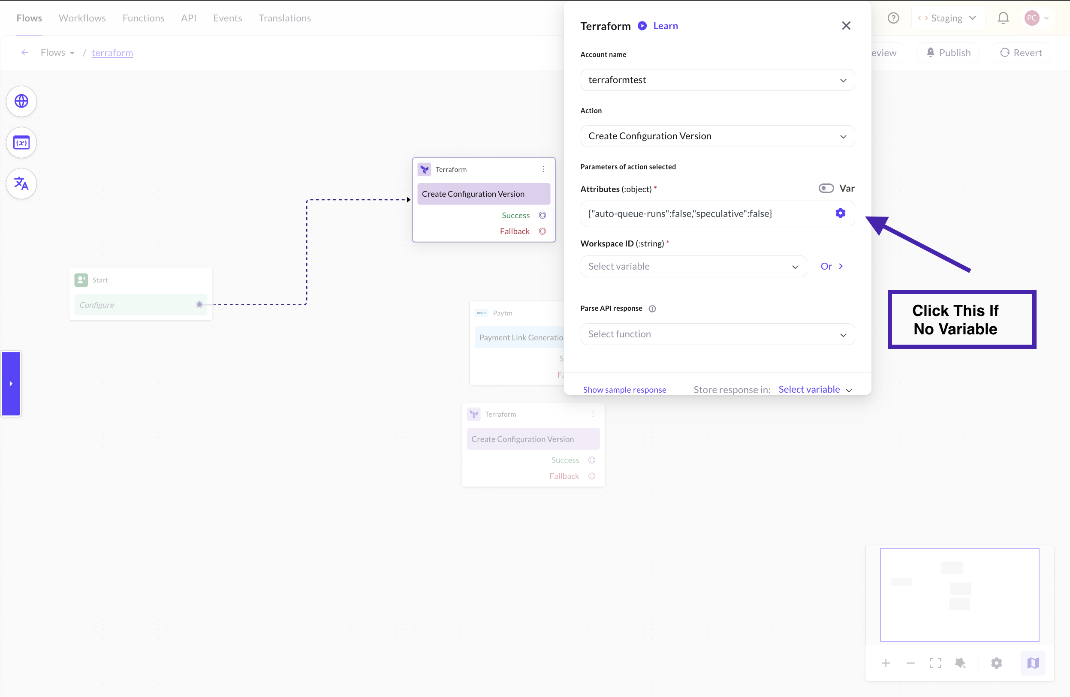Viewport: 1070px width, 697px height.
Task: Click the Fallback port on lower Terraform node
Action: (x=592, y=476)
